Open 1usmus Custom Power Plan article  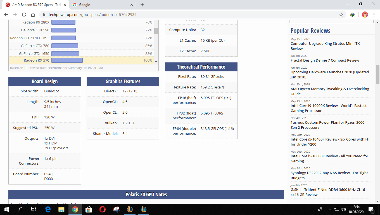pyautogui.click(x=327, y=125)
